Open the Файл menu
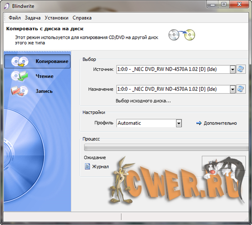The height and width of the screenshot is (225, 252). point(14,18)
